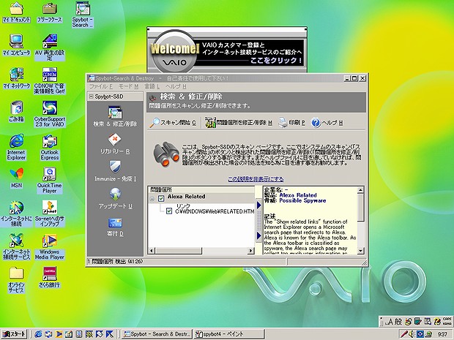Click right arrow of results horizontal scrollbar
The image size is (454, 340).
click(250, 250)
